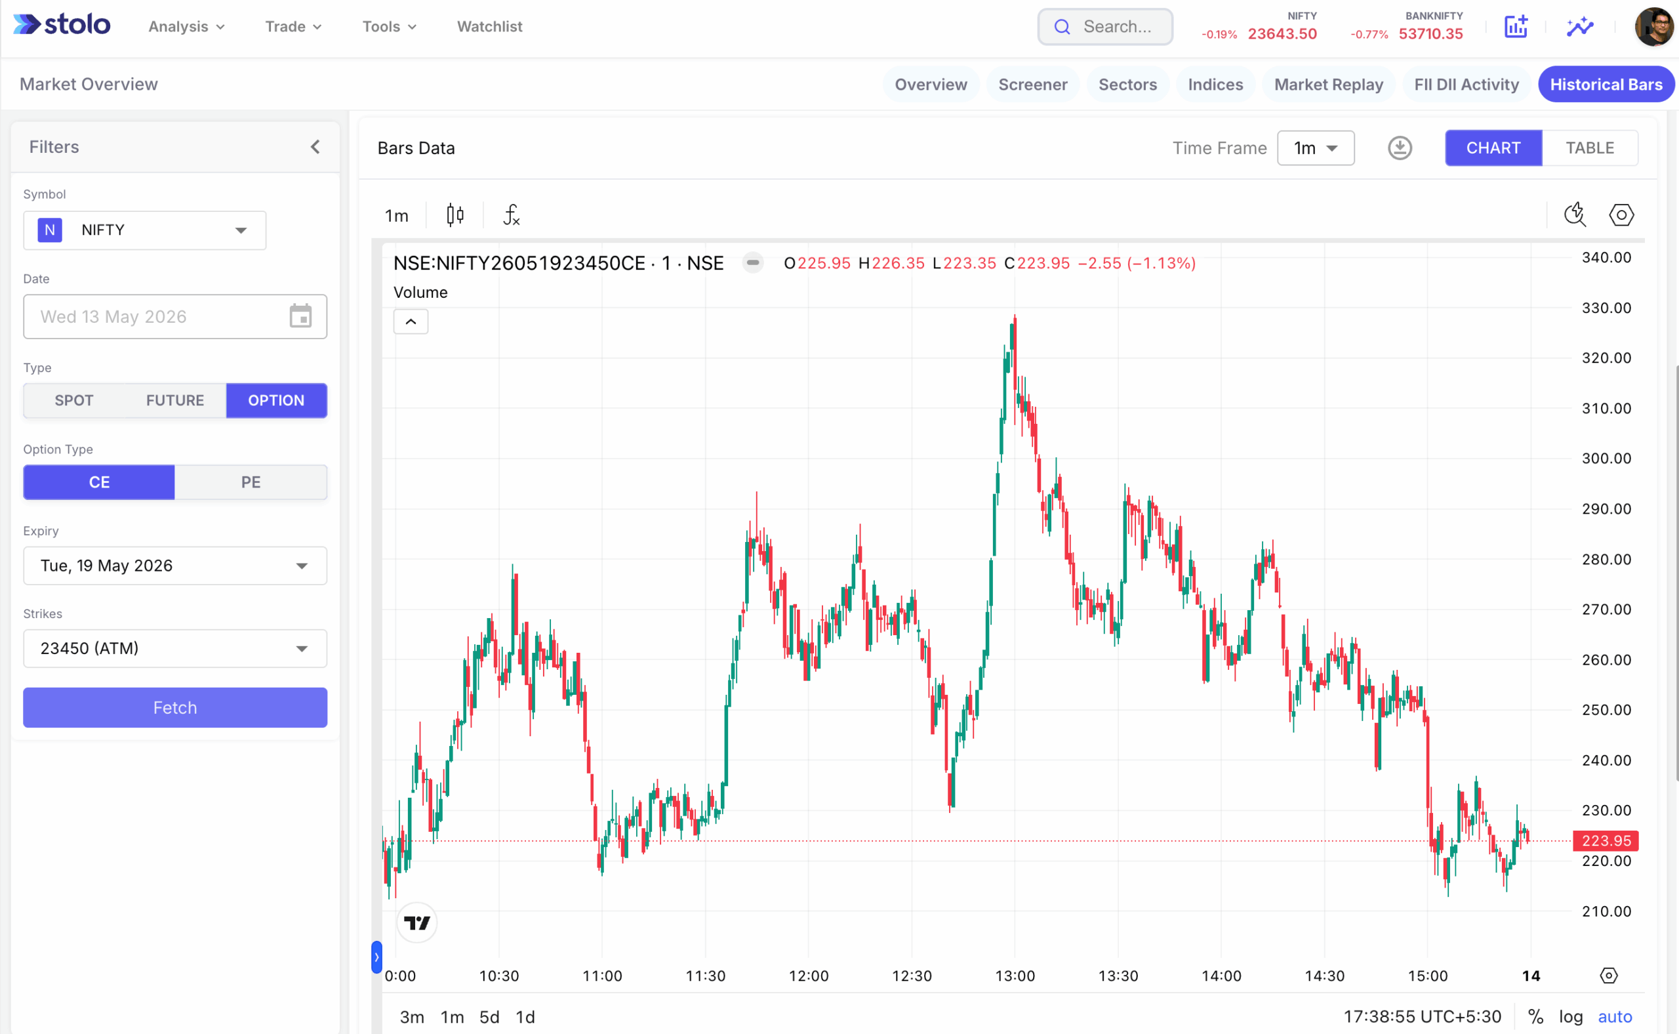Click the page vertical scrollbar

click(1676, 573)
